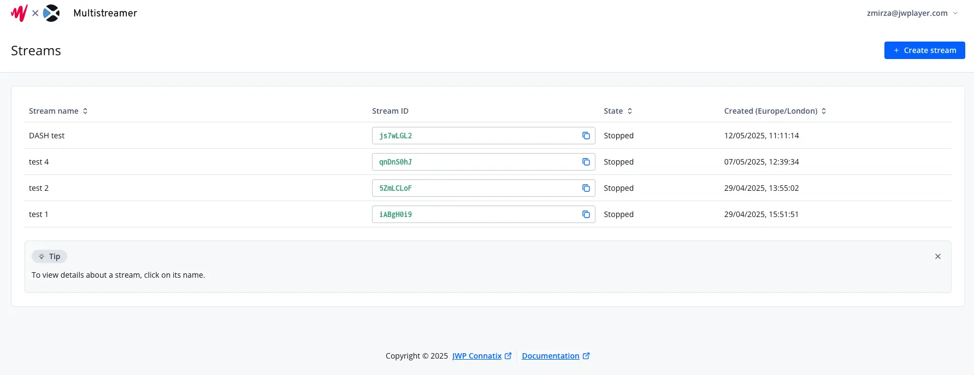Click the Streams page heading

pyautogui.click(x=36, y=51)
